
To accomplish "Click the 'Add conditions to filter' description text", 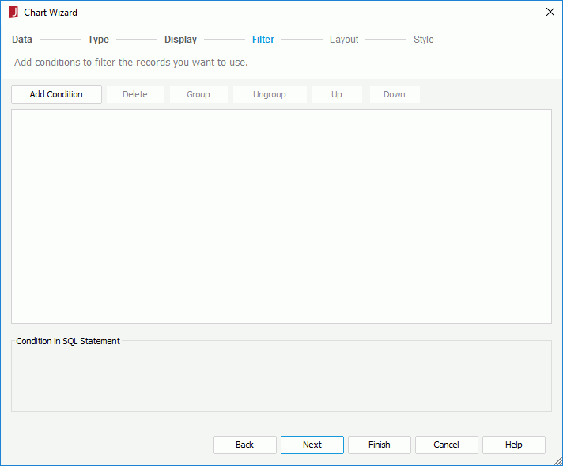I will coord(131,63).
